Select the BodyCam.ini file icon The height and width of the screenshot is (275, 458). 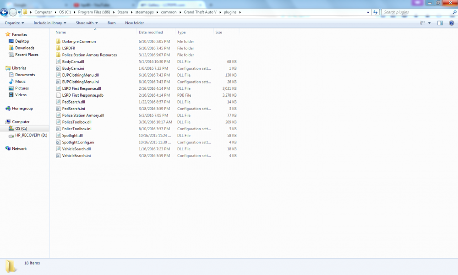[58, 68]
